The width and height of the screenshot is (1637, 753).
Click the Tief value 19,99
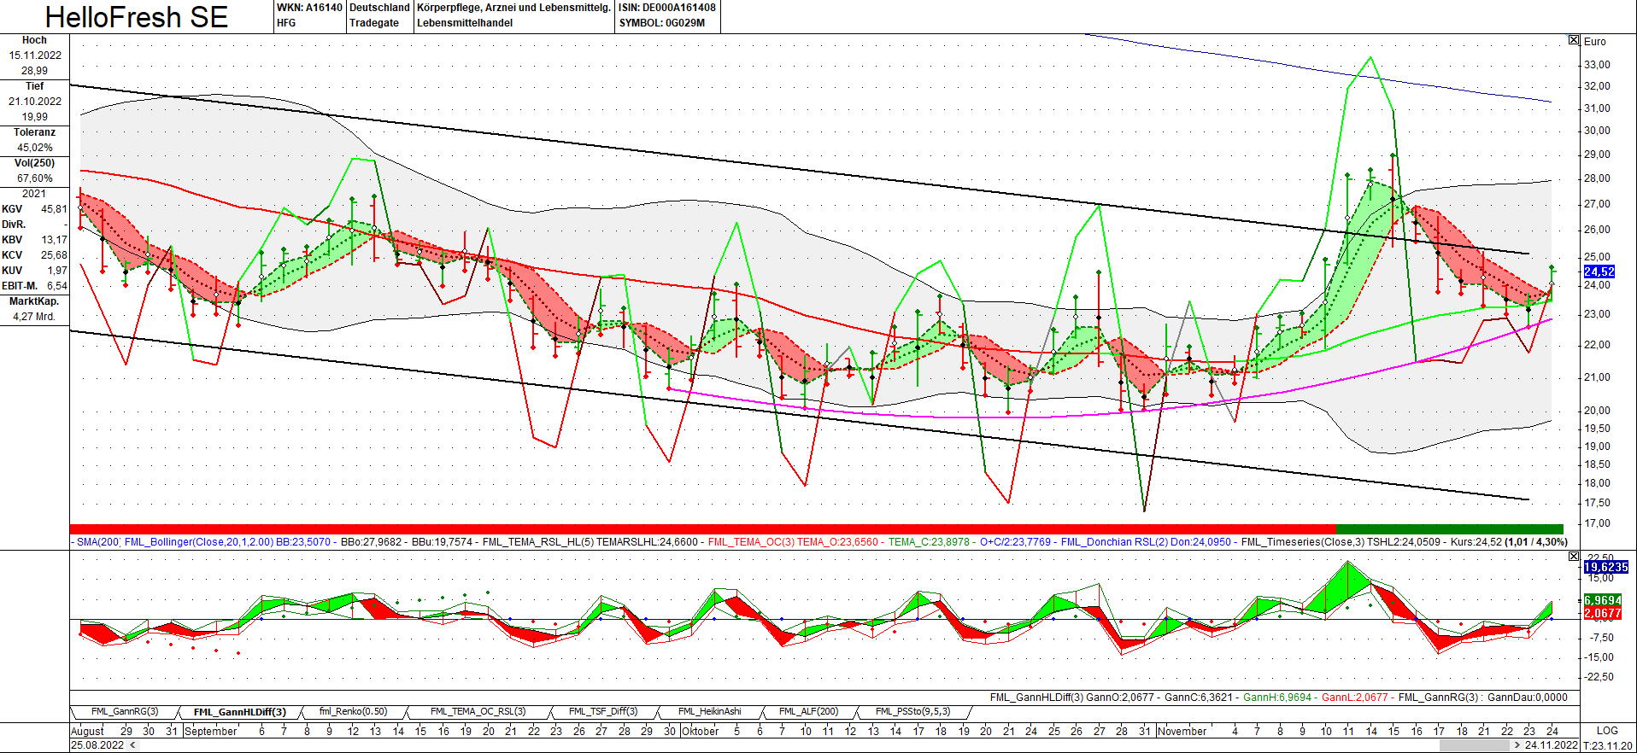tap(34, 117)
